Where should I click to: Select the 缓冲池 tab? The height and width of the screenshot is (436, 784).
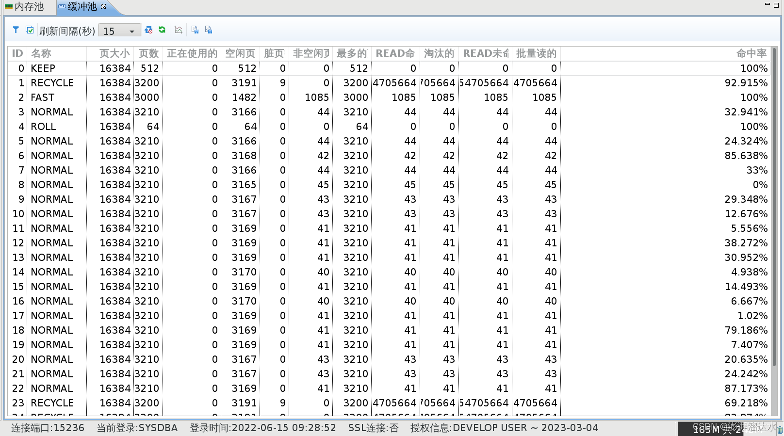pyautogui.click(x=82, y=7)
